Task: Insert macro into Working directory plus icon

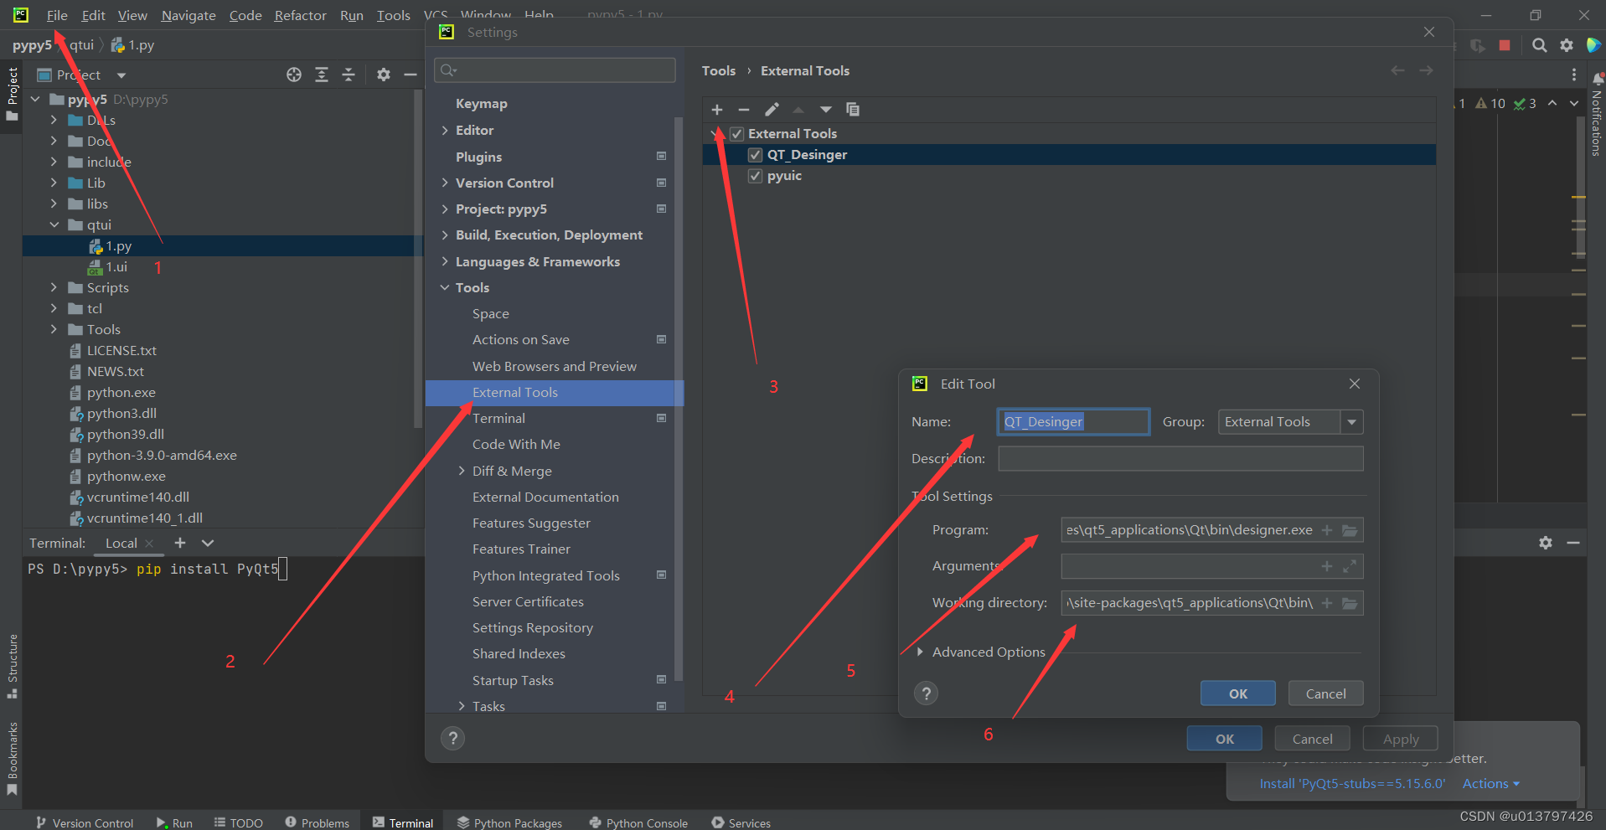Action: [x=1327, y=603]
